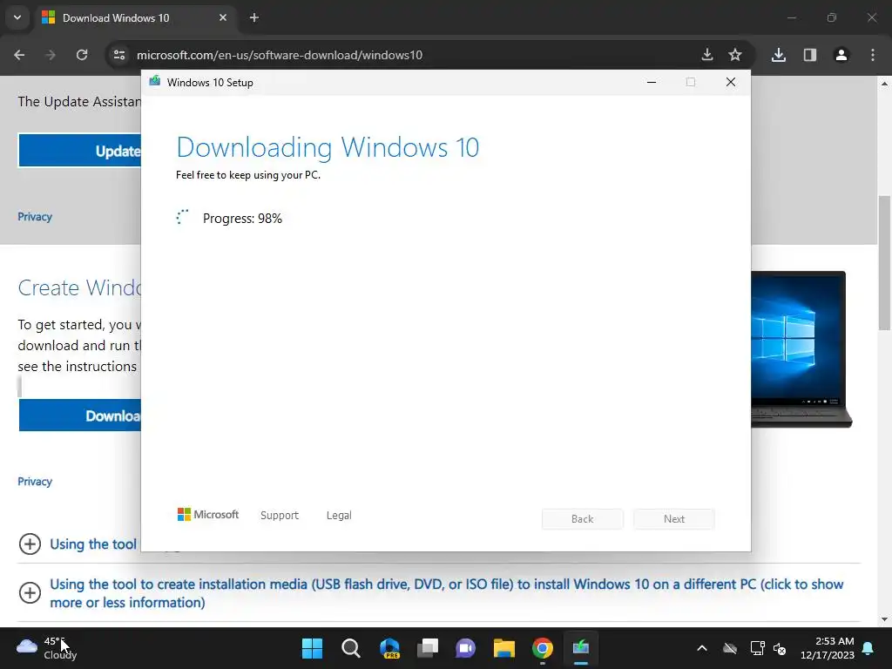The image size is (892, 669).
Task: Open Chrome three-dot menu
Action: point(873,55)
